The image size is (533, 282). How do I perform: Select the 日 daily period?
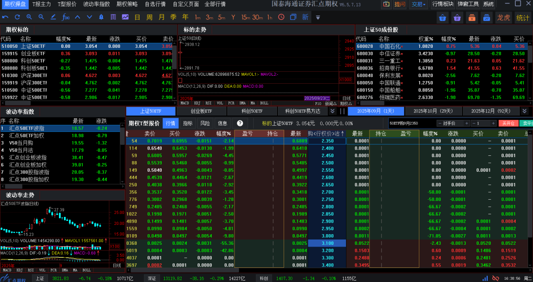(x=137, y=17)
